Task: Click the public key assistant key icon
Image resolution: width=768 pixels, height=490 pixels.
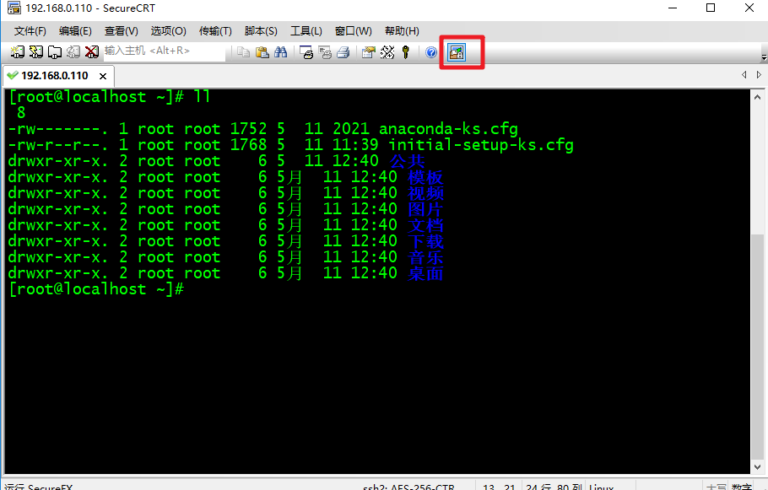Action: tap(406, 52)
